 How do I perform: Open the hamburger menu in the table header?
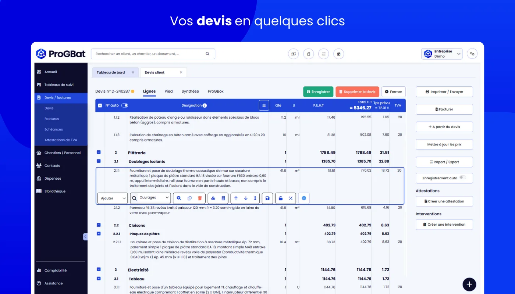click(x=264, y=105)
